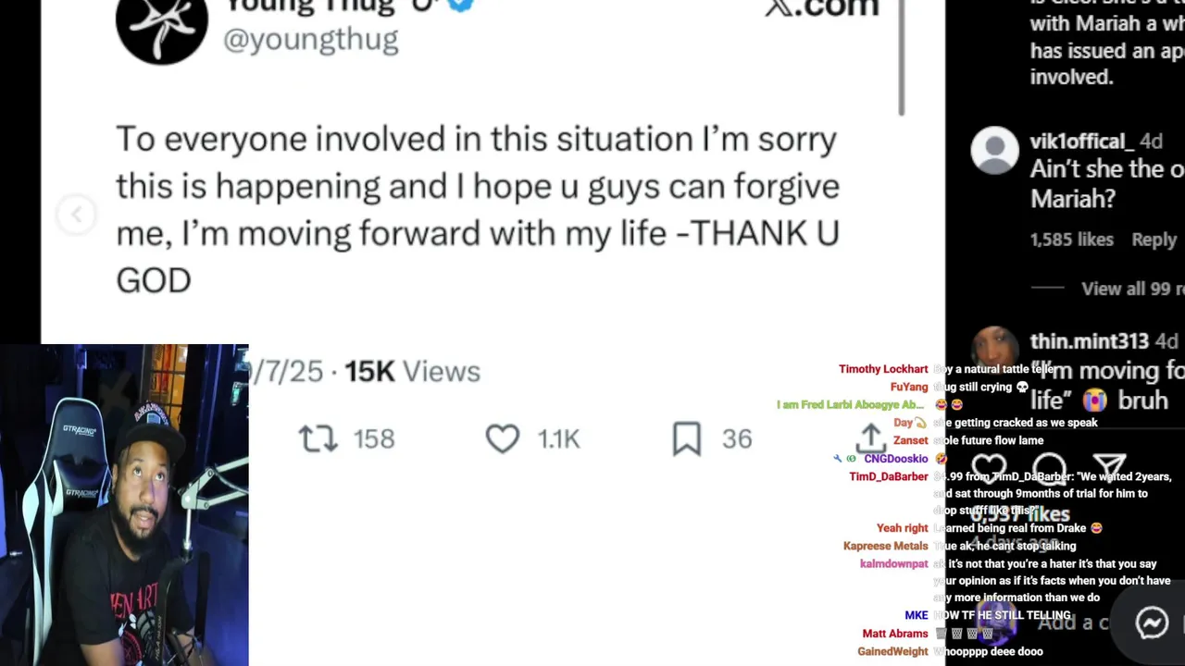The height and width of the screenshot is (666, 1185).
Task: Open thin.mint313 username link
Action: click(x=1089, y=341)
